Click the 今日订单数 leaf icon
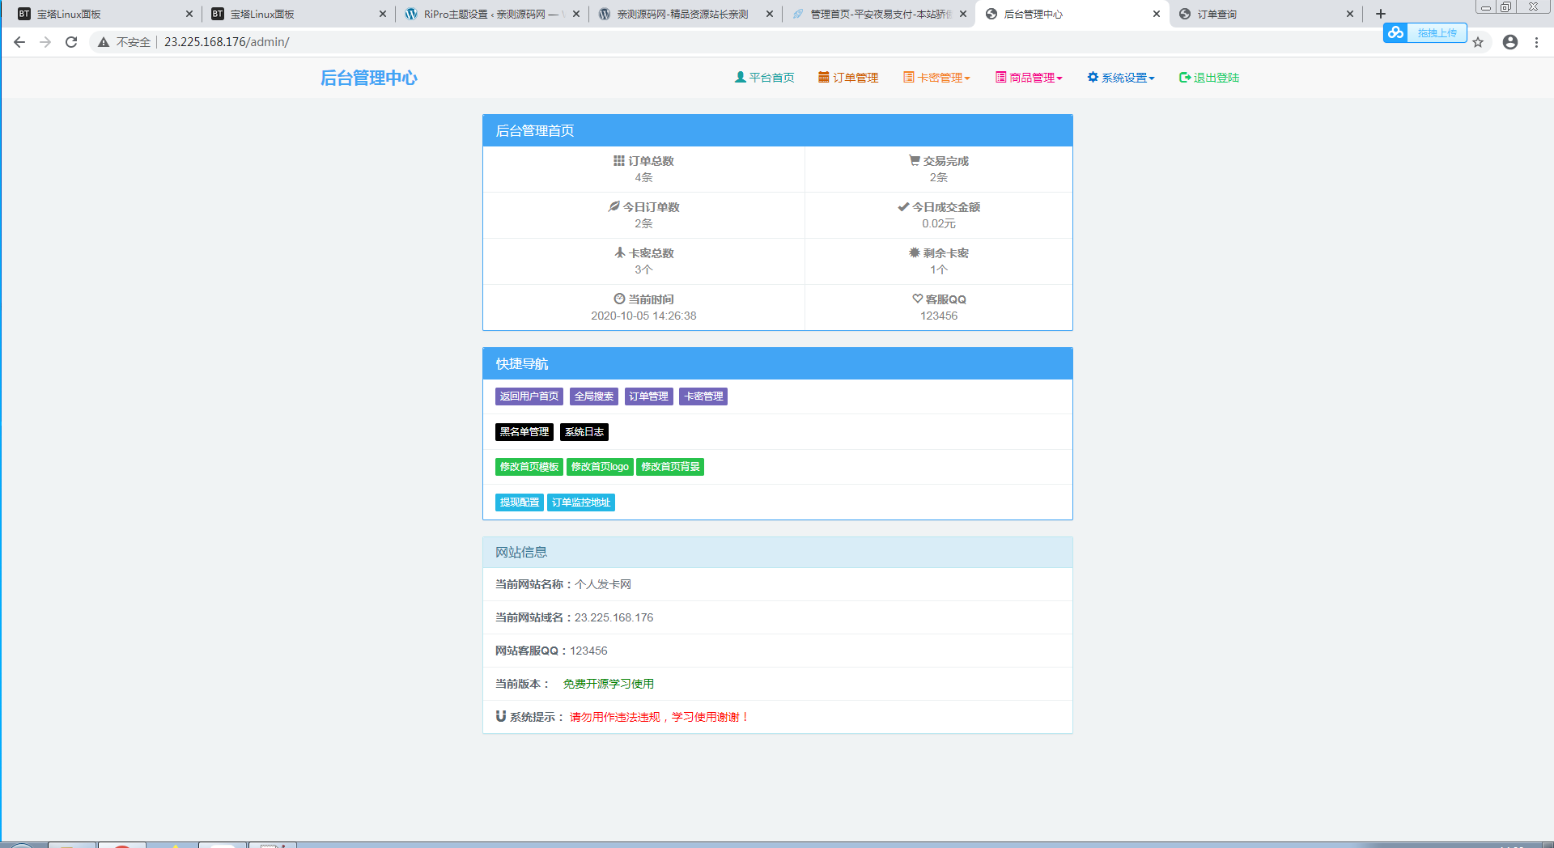1554x848 pixels. [614, 206]
